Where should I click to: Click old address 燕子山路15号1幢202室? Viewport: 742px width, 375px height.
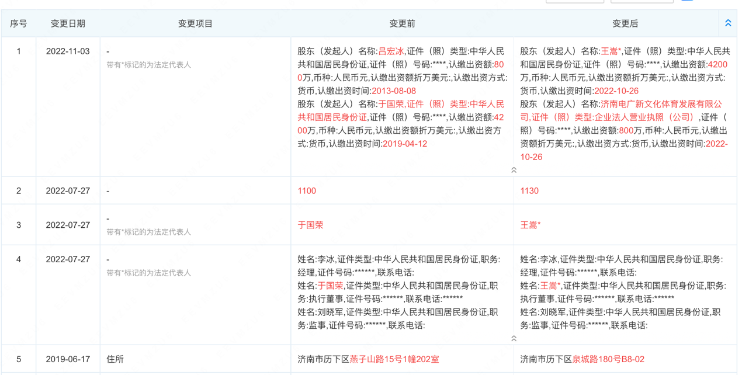[x=394, y=359]
